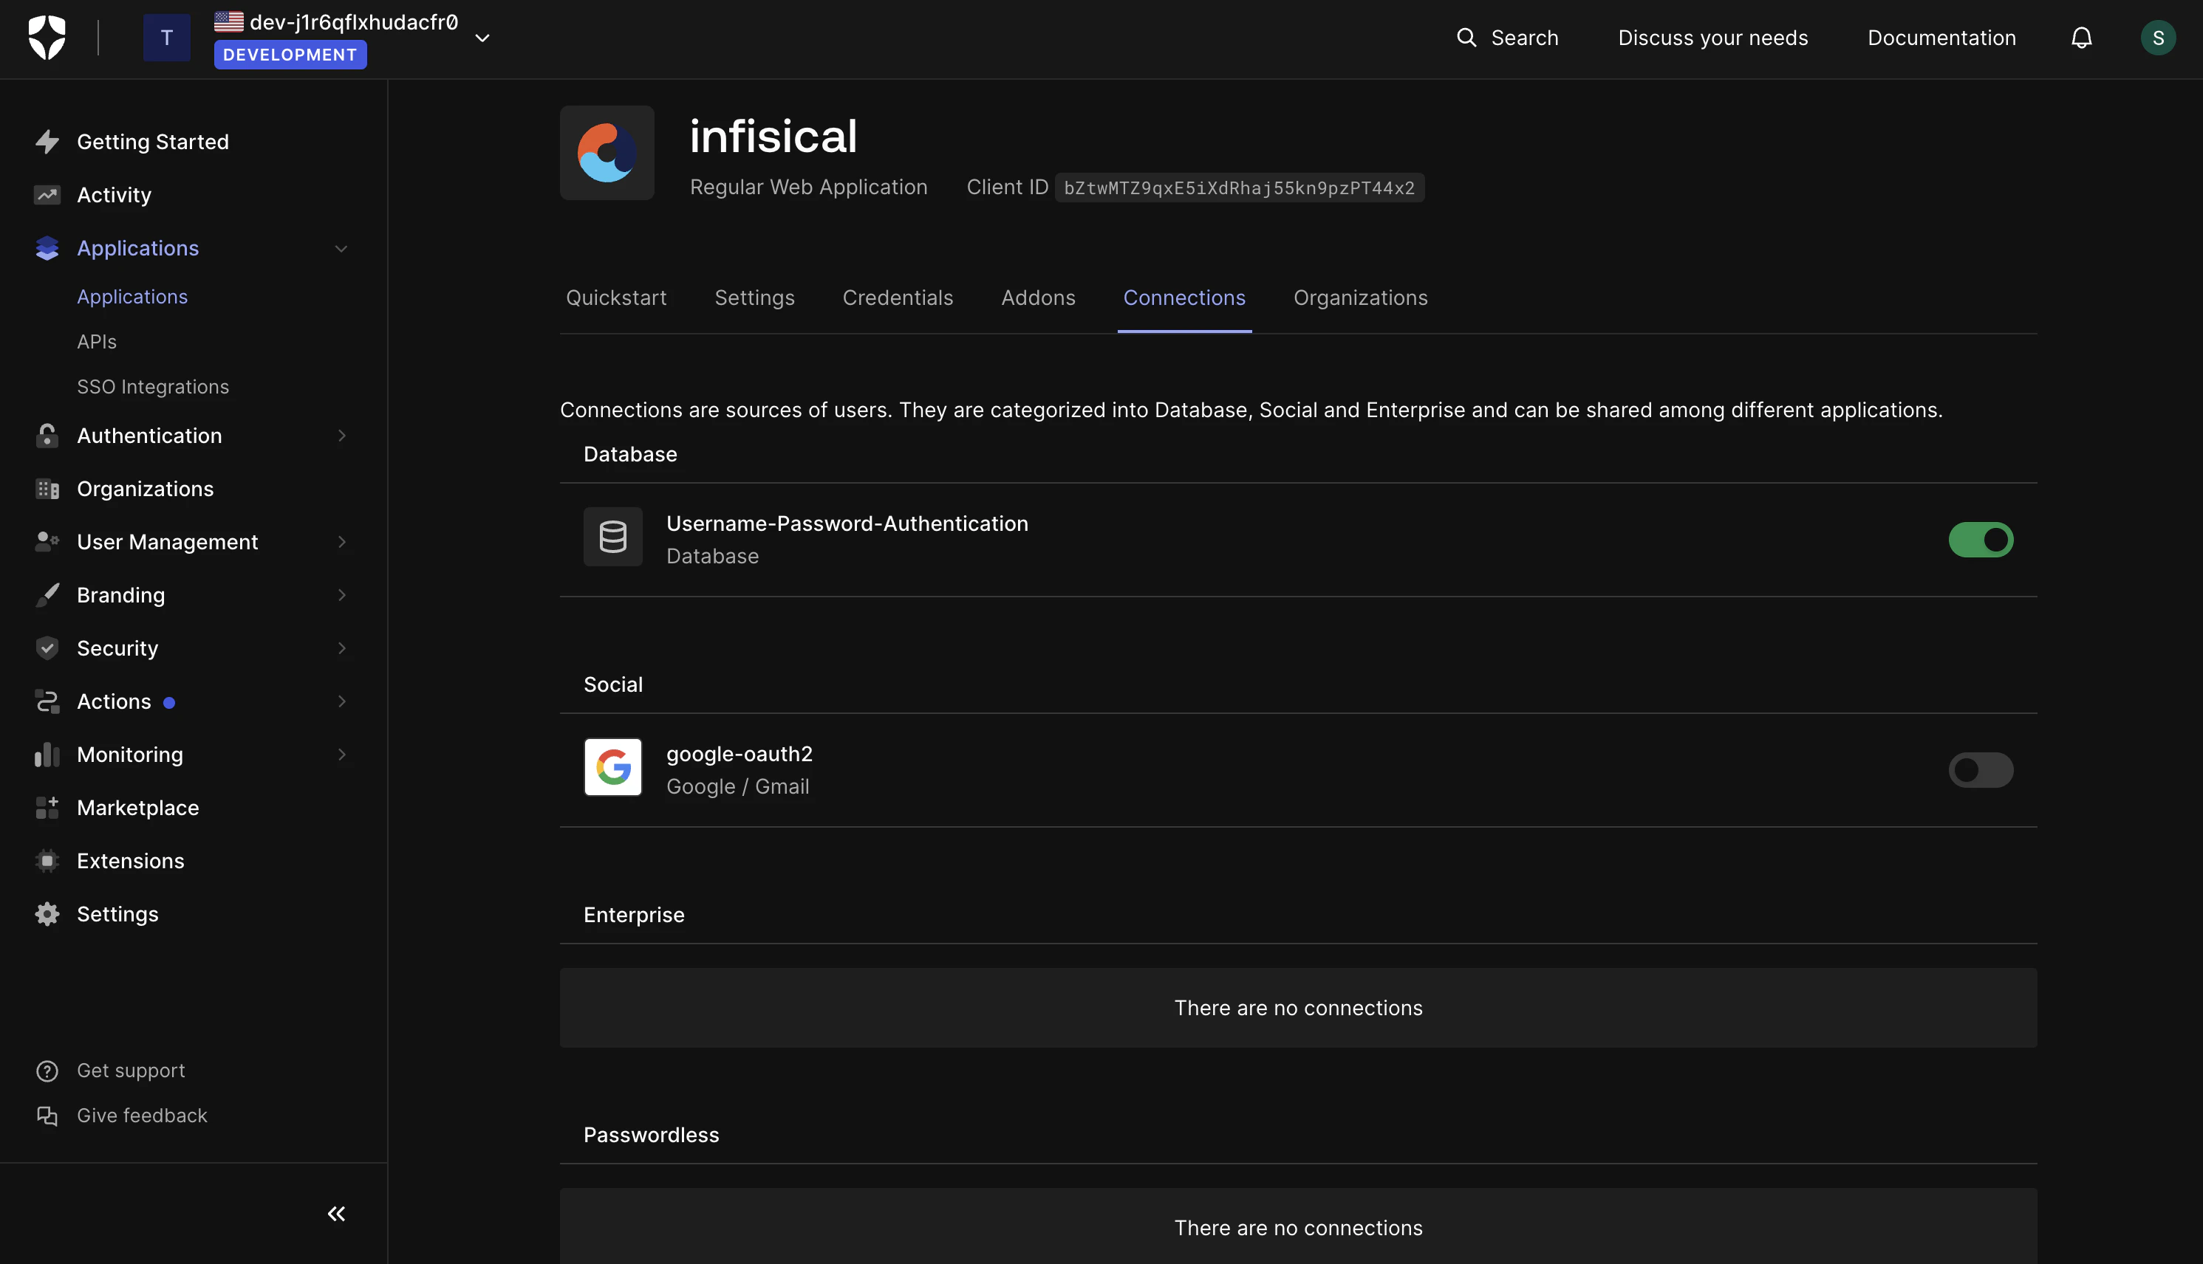The width and height of the screenshot is (2203, 1264).
Task: Click the Monitoring bar chart icon
Action: tap(47, 755)
